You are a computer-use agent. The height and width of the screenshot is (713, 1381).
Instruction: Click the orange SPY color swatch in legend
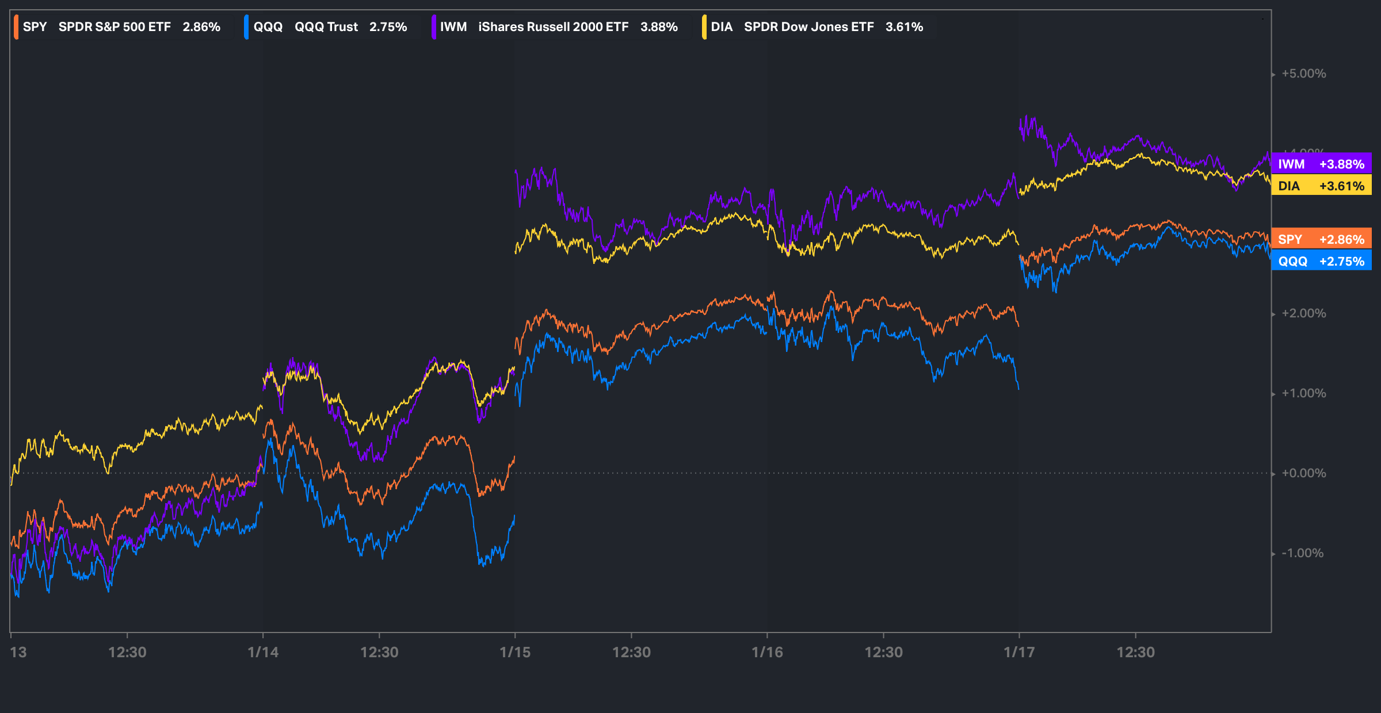pyautogui.click(x=16, y=27)
